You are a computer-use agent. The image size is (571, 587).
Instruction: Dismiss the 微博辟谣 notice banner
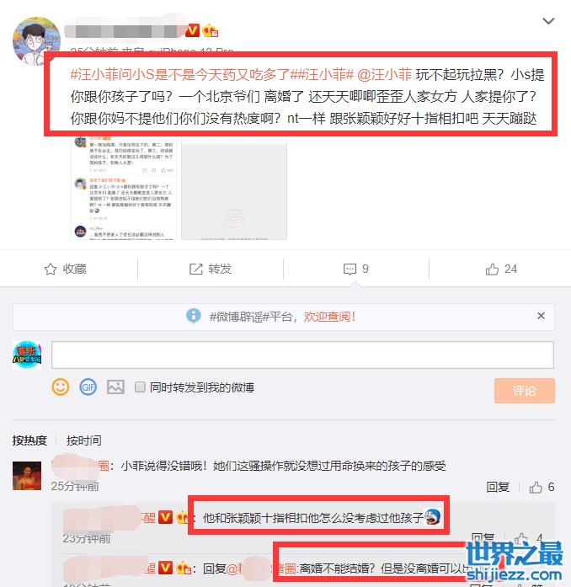541,316
